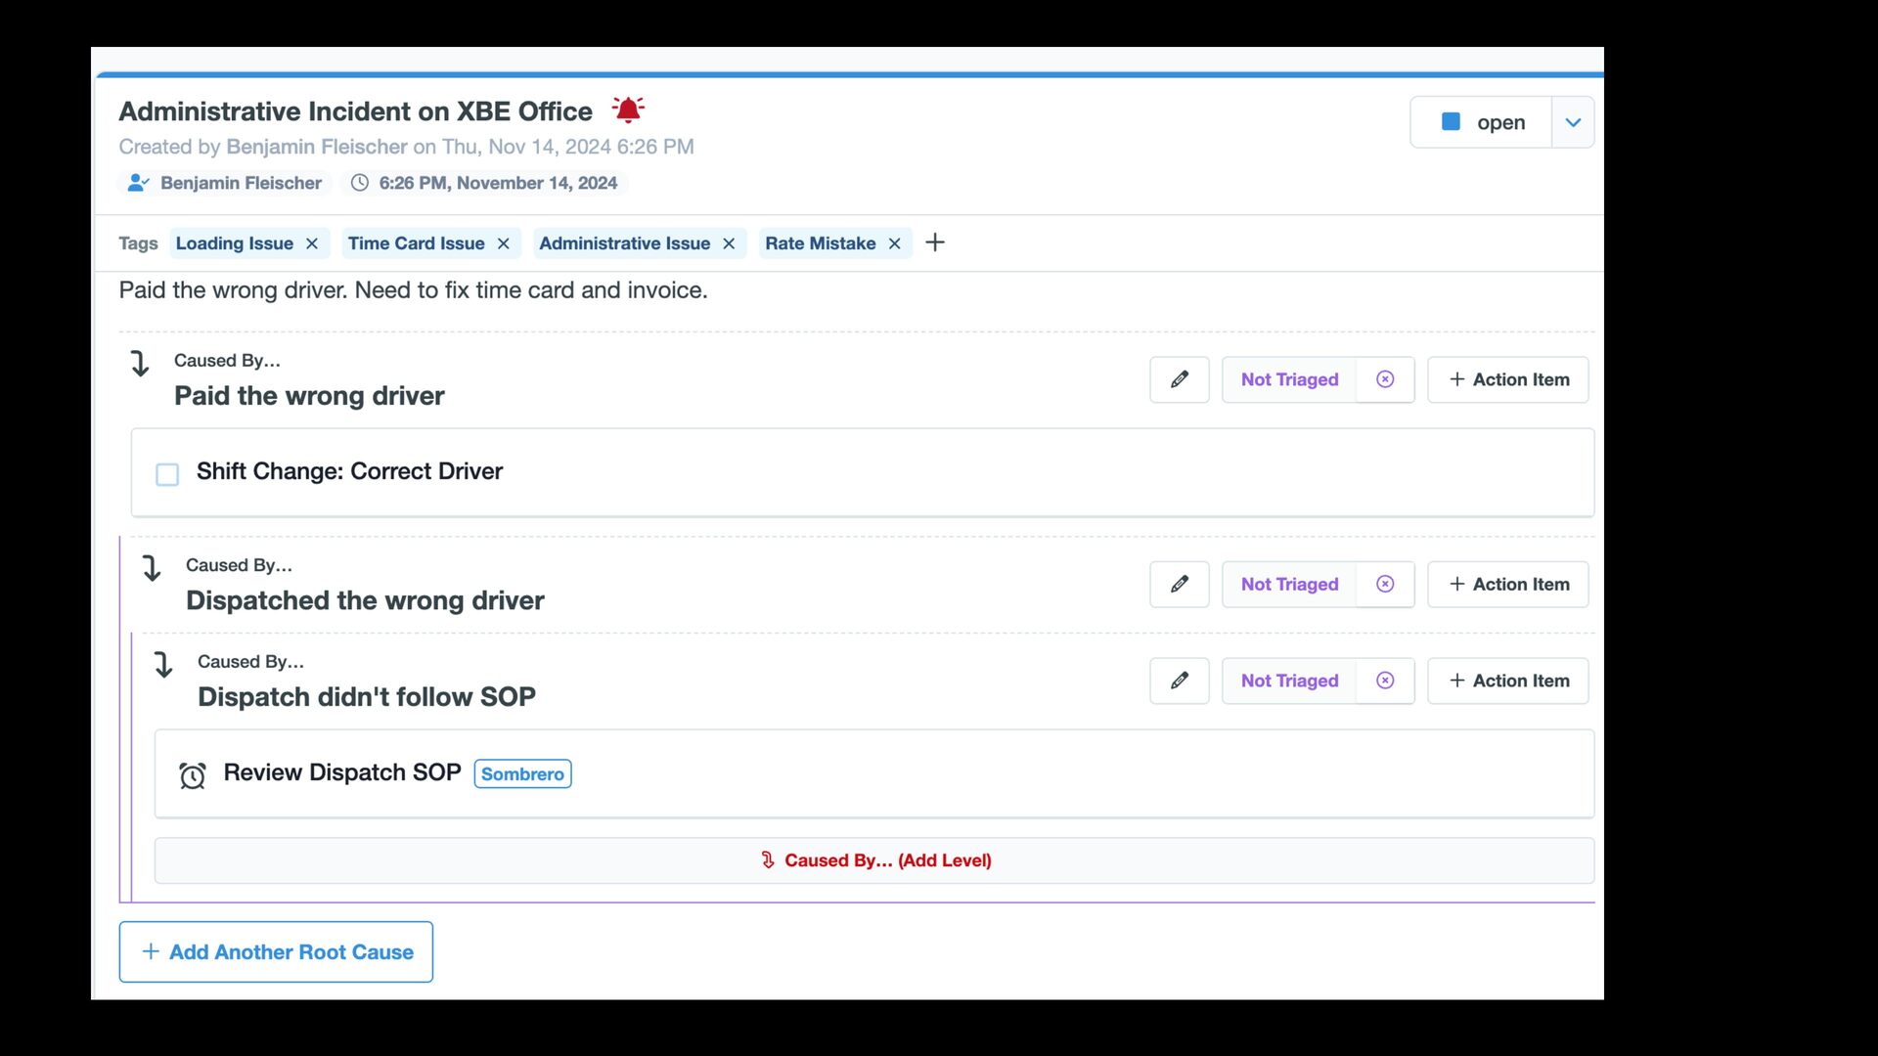The image size is (1878, 1056).
Task: Click the blue open status square
Action: point(1451,121)
